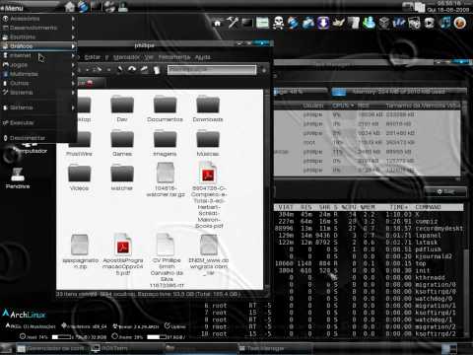Click the home icon on top panel

70,7
